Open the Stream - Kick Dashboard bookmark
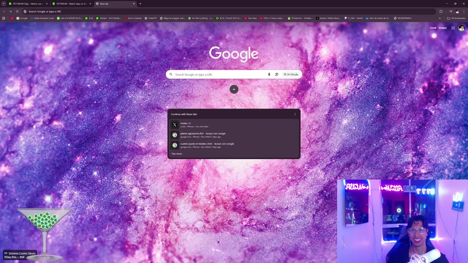The image size is (468, 263). (x=109, y=18)
